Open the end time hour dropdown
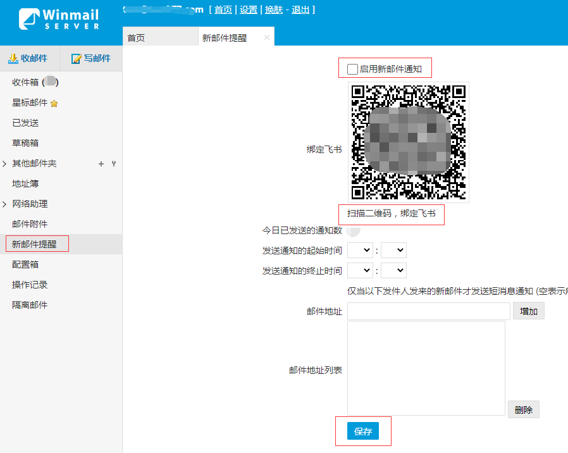This screenshot has width=568, height=453. point(360,271)
